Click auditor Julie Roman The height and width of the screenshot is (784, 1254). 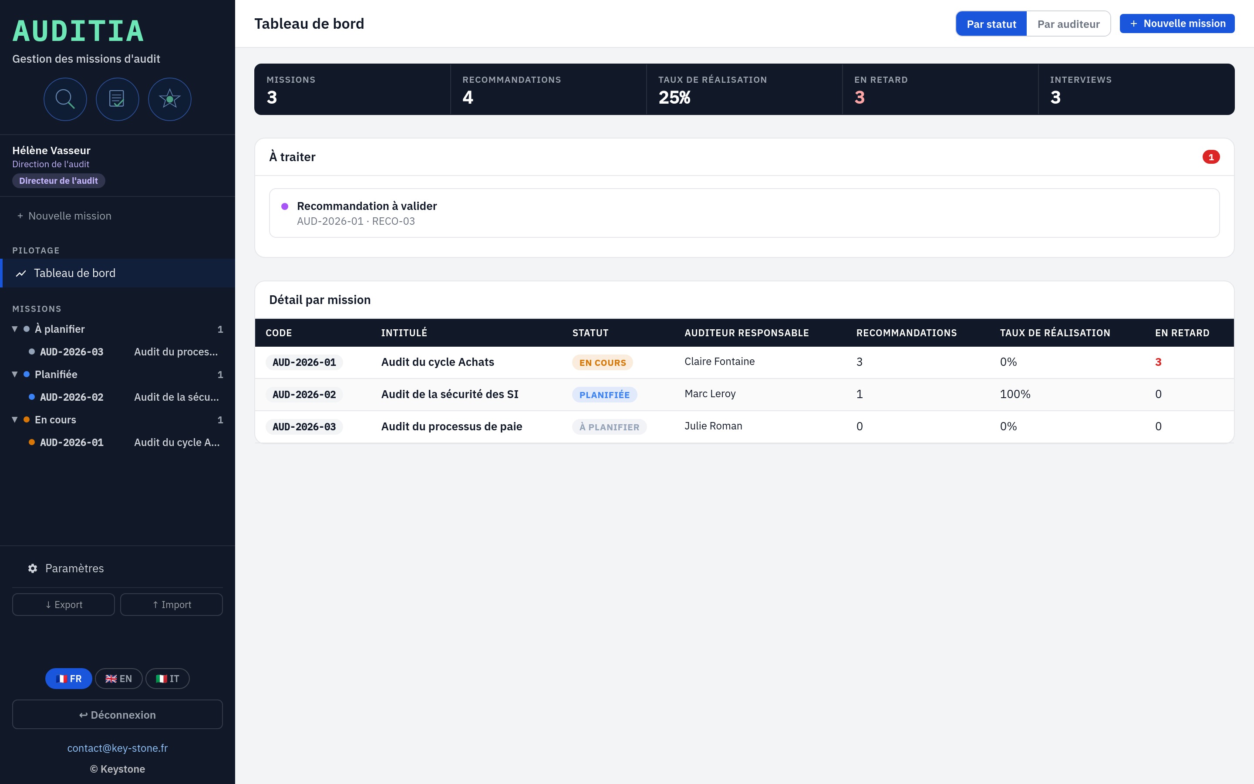(x=713, y=426)
